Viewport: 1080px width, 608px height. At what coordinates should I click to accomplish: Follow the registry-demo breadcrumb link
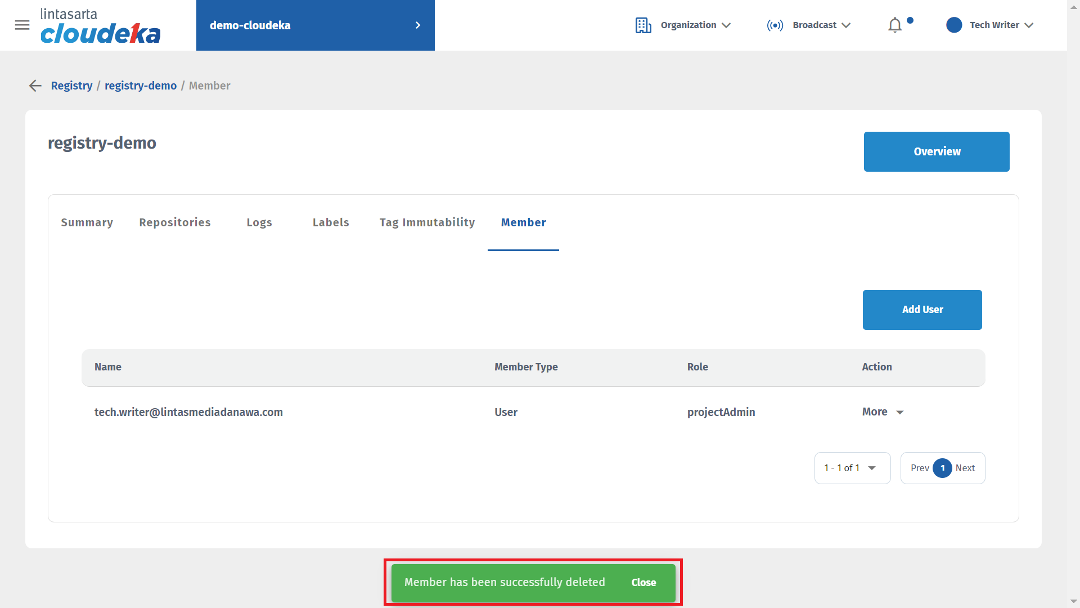point(141,86)
